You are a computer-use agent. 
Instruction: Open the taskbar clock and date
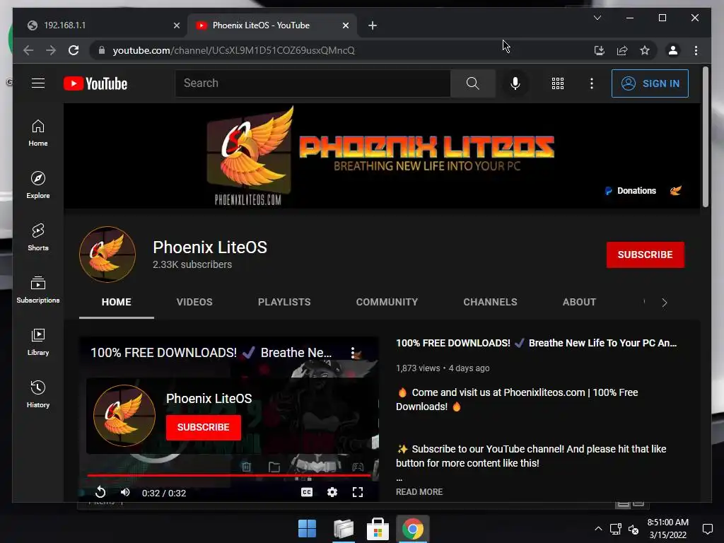click(667, 529)
